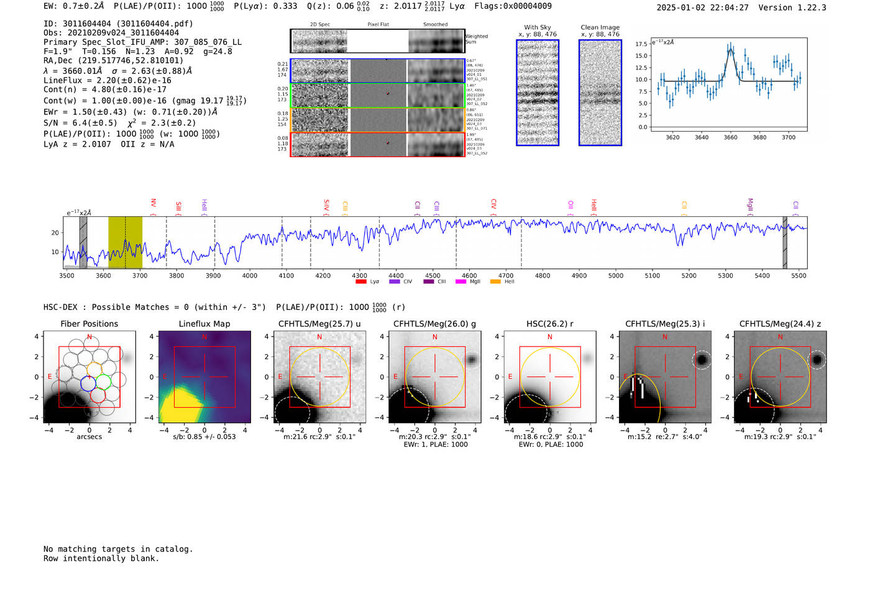870x592 pixels.
Task: Click the CIV line marker above spectrum
Action: 493,206
